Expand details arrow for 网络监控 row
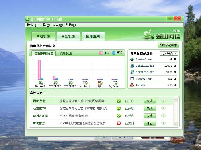Image resolution: width=201 pixels, height=150 pixels. (x=163, y=101)
